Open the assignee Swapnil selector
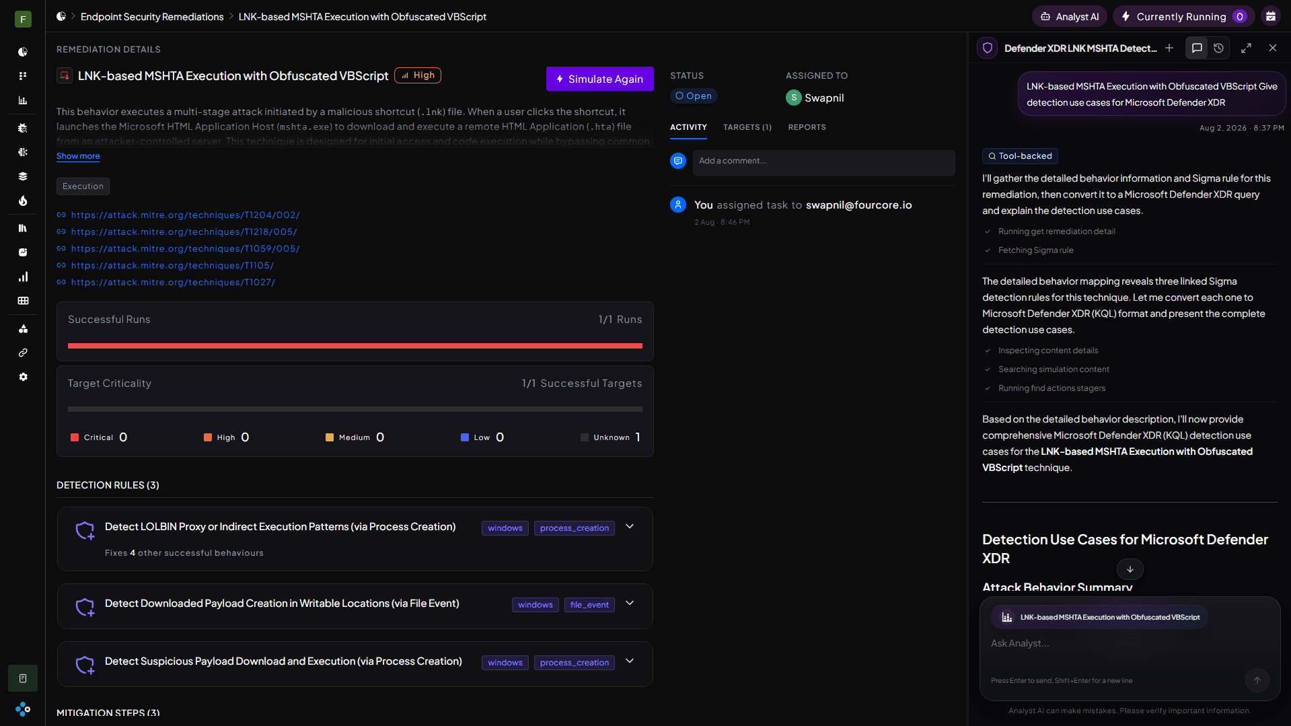The width and height of the screenshot is (1291, 726). (x=815, y=98)
